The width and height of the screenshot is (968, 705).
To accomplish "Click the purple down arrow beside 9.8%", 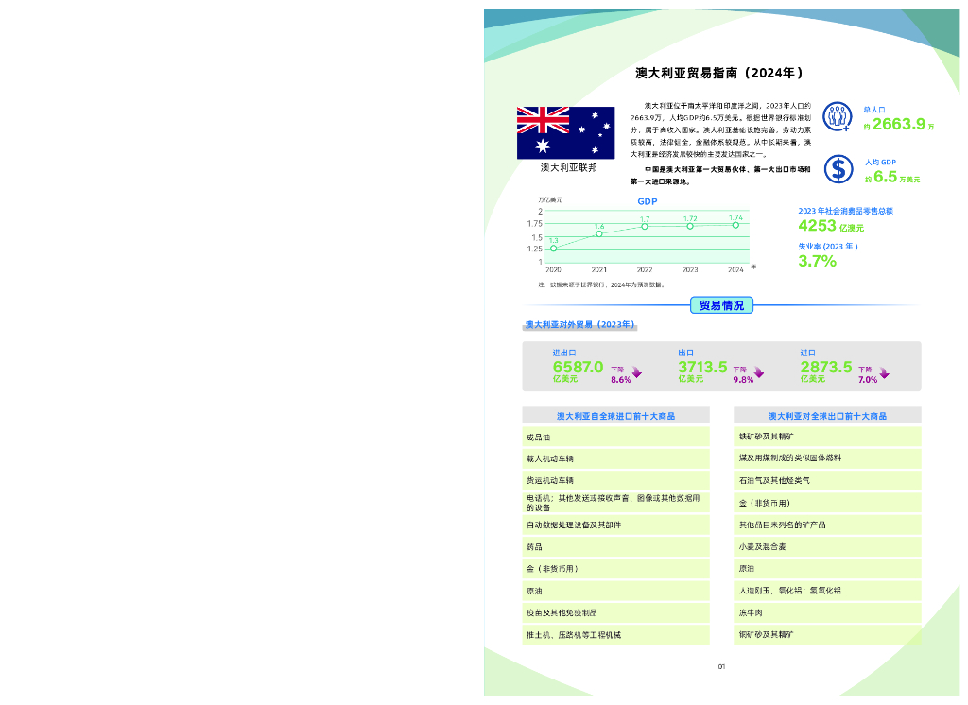I will [758, 372].
